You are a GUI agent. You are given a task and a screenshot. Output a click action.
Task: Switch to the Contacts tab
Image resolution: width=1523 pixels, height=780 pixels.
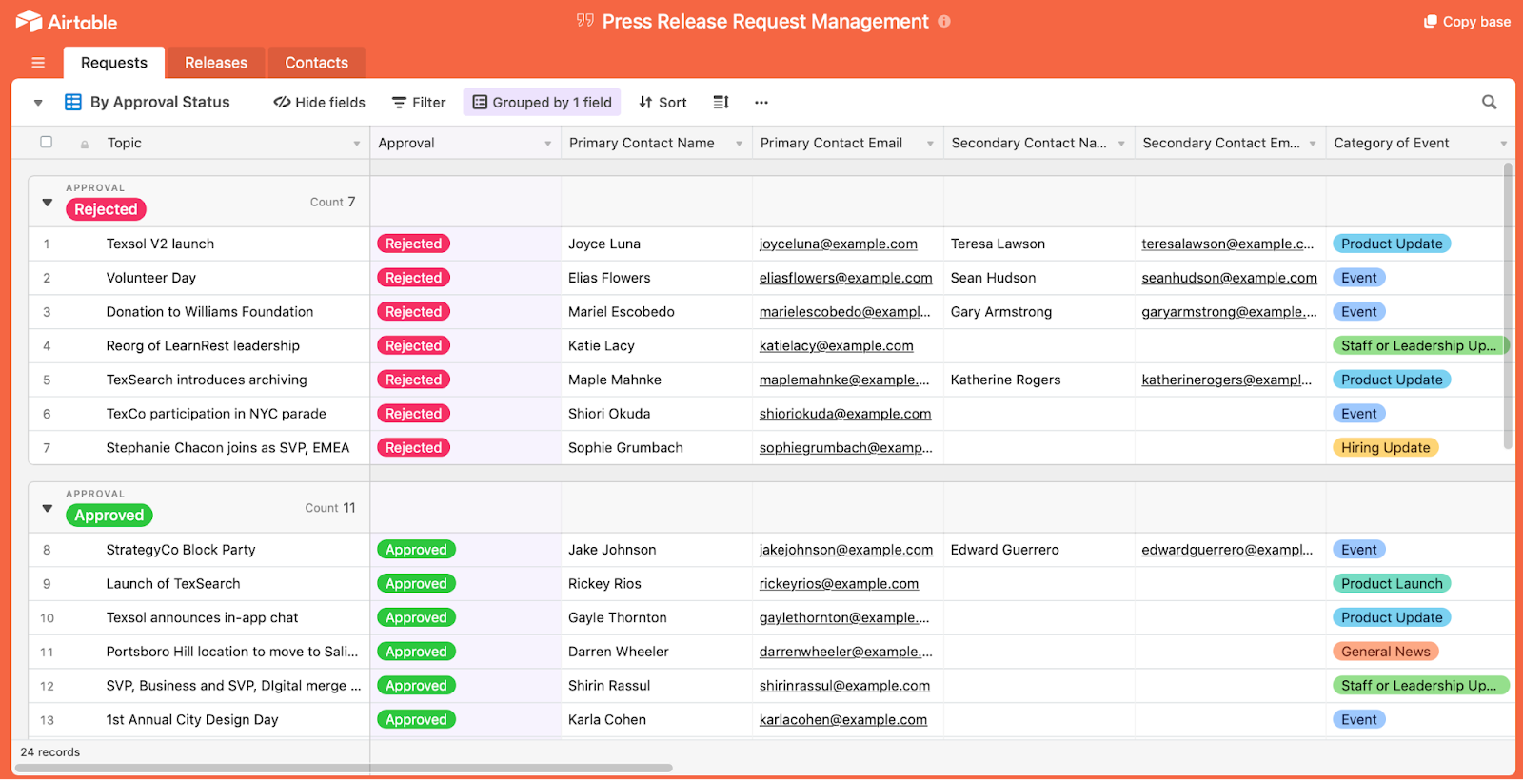pyautogui.click(x=316, y=63)
